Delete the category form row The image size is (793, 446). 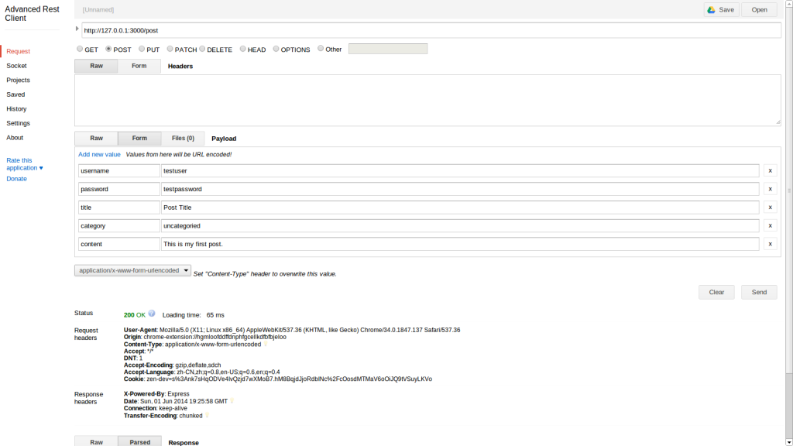[771, 226]
